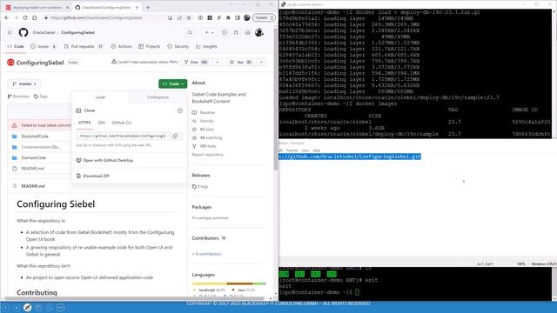
Task: Open Report repository link
Action: [x=207, y=155]
